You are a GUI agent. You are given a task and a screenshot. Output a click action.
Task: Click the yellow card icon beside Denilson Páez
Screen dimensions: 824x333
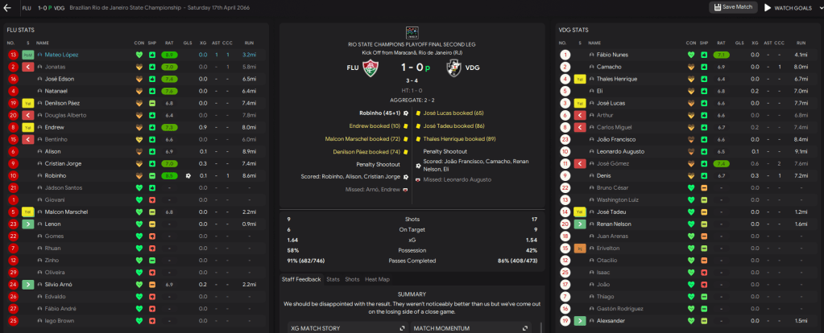(x=27, y=103)
